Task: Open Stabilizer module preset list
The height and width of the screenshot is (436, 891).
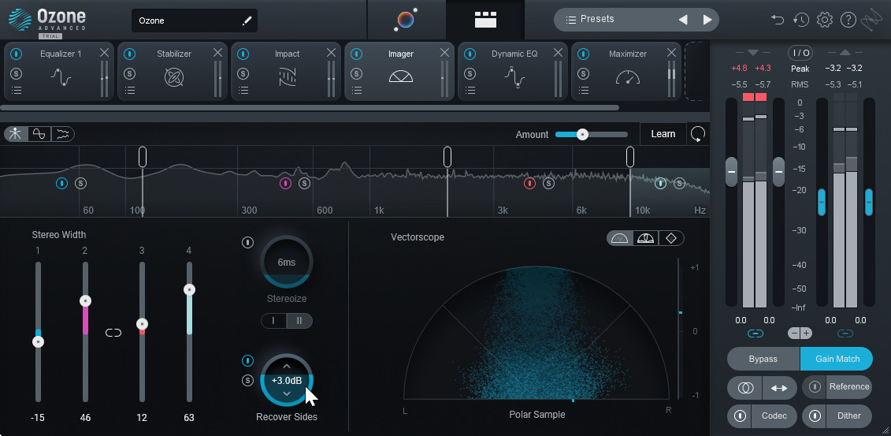Action: pos(129,90)
